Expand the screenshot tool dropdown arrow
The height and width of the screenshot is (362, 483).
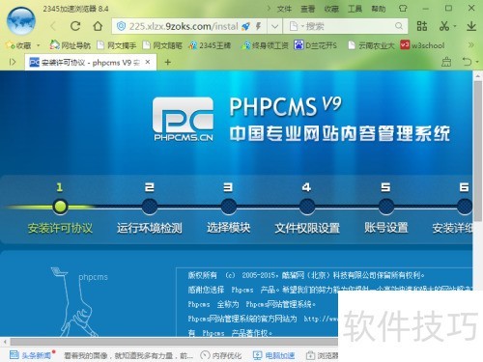455,26
